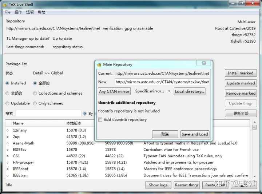Open the 帮助 menu
Image resolution: width=262 pixels, height=194 pixels.
coord(41,12)
